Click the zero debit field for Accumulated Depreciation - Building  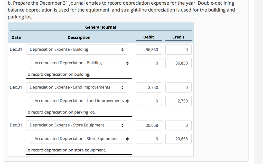tap(149, 63)
